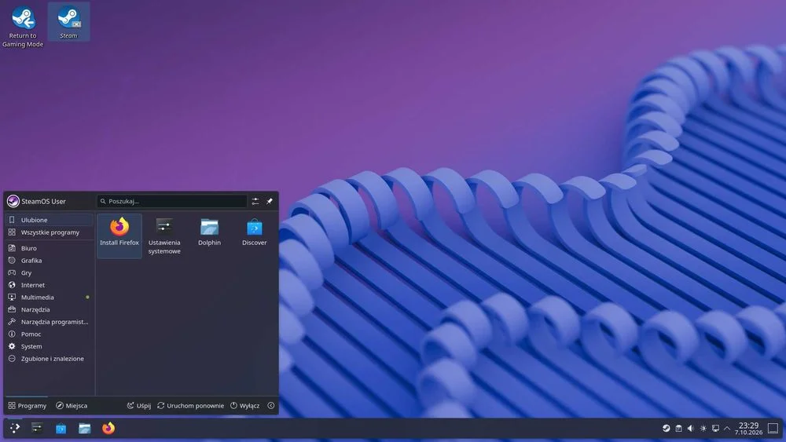The width and height of the screenshot is (786, 442).
Task: Click the application launcher button on the taskbar
Action: (x=14, y=428)
